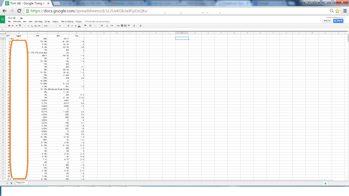Screen dimensions: 349x196
Task: Open the Công cụ menu
Action: click(55, 22)
